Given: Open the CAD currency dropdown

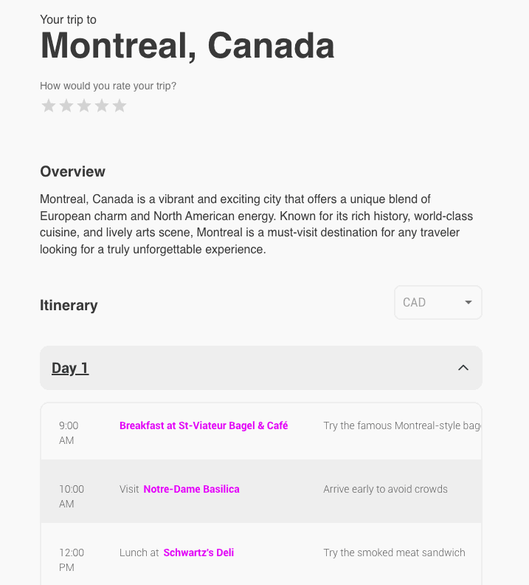Looking at the screenshot, I should tap(438, 303).
